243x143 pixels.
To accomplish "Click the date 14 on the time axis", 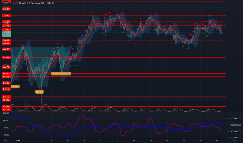I will click(x=167, y=140).
